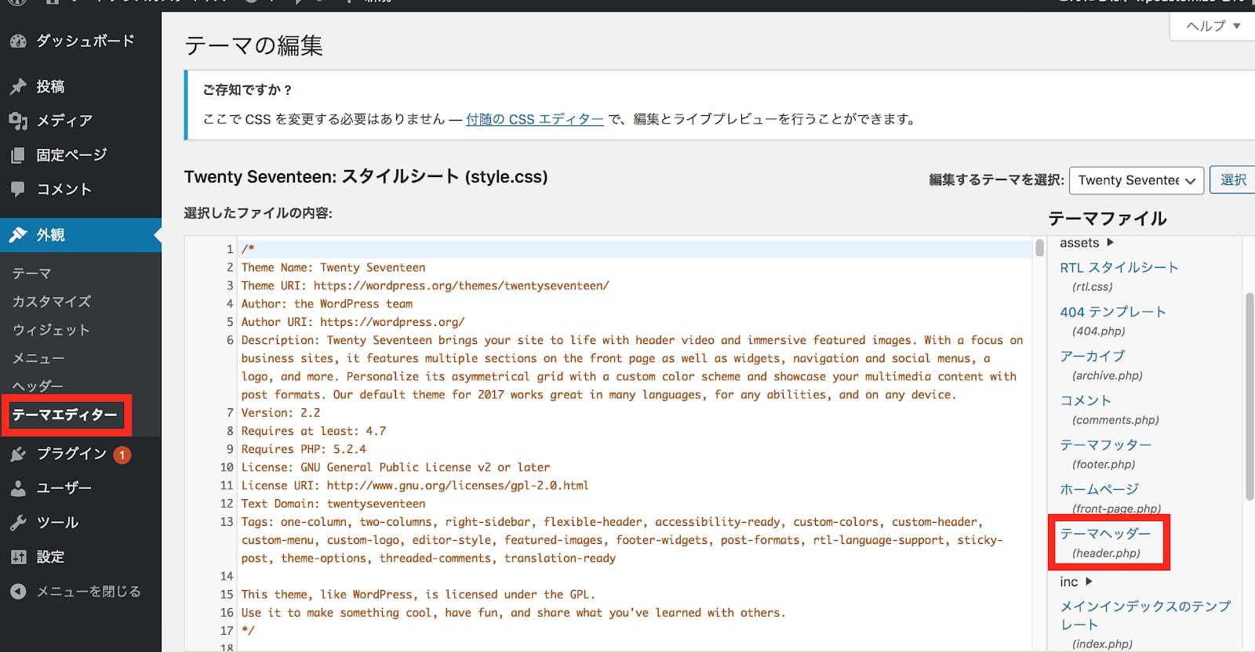Open the ツール menu
Screen dimensions: 1255x652
click(x=57, y=522)
